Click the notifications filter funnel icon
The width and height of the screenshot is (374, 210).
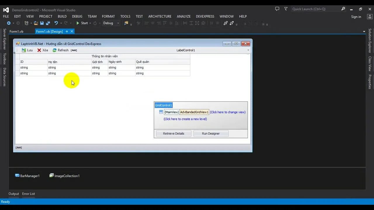click(x=286, y=9)
